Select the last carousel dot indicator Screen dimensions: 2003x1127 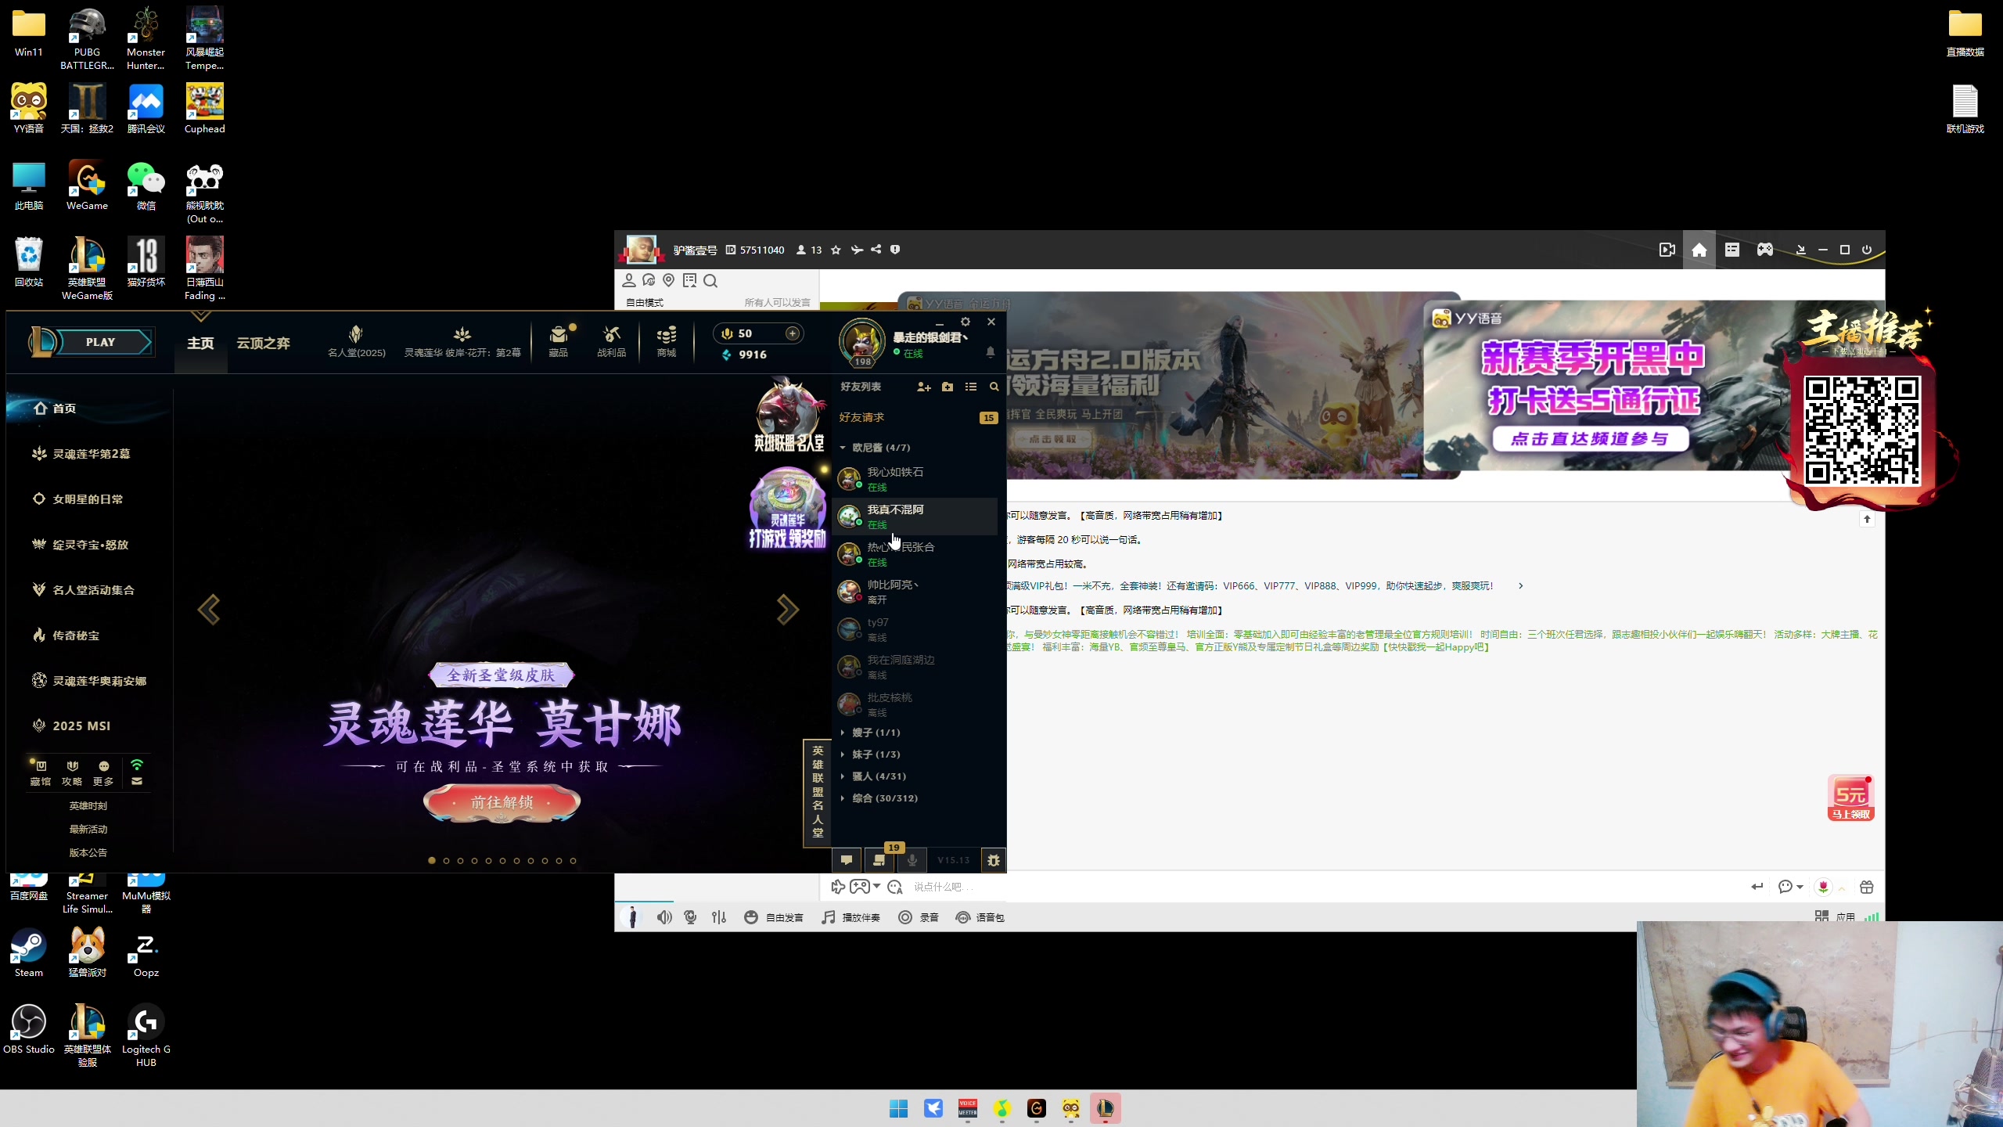(x=574, y=861)
